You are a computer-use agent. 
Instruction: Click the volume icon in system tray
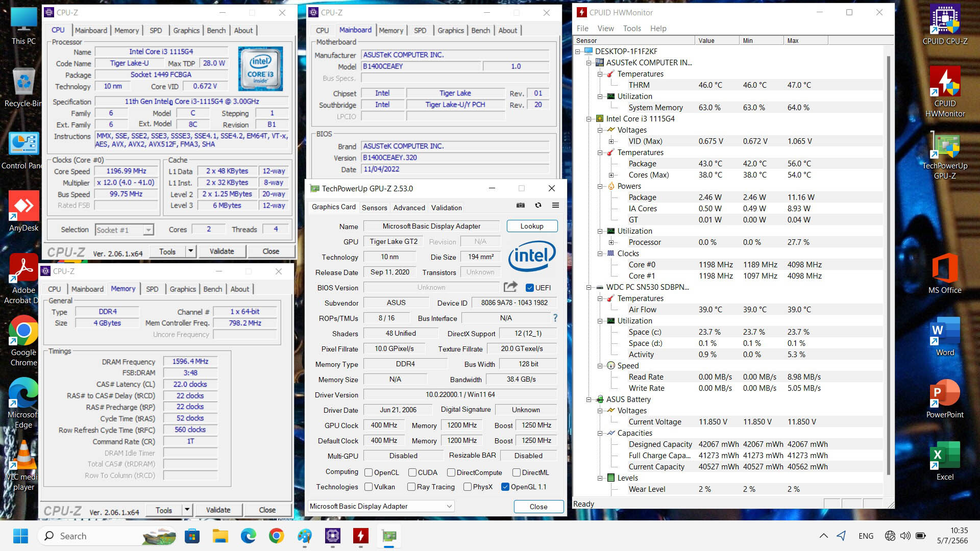[x=905, y=536]
